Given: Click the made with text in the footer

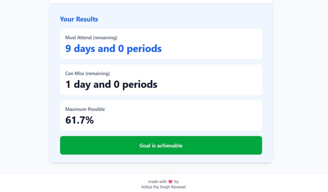Looking at the screenshot, I should [x=157, y=181].
